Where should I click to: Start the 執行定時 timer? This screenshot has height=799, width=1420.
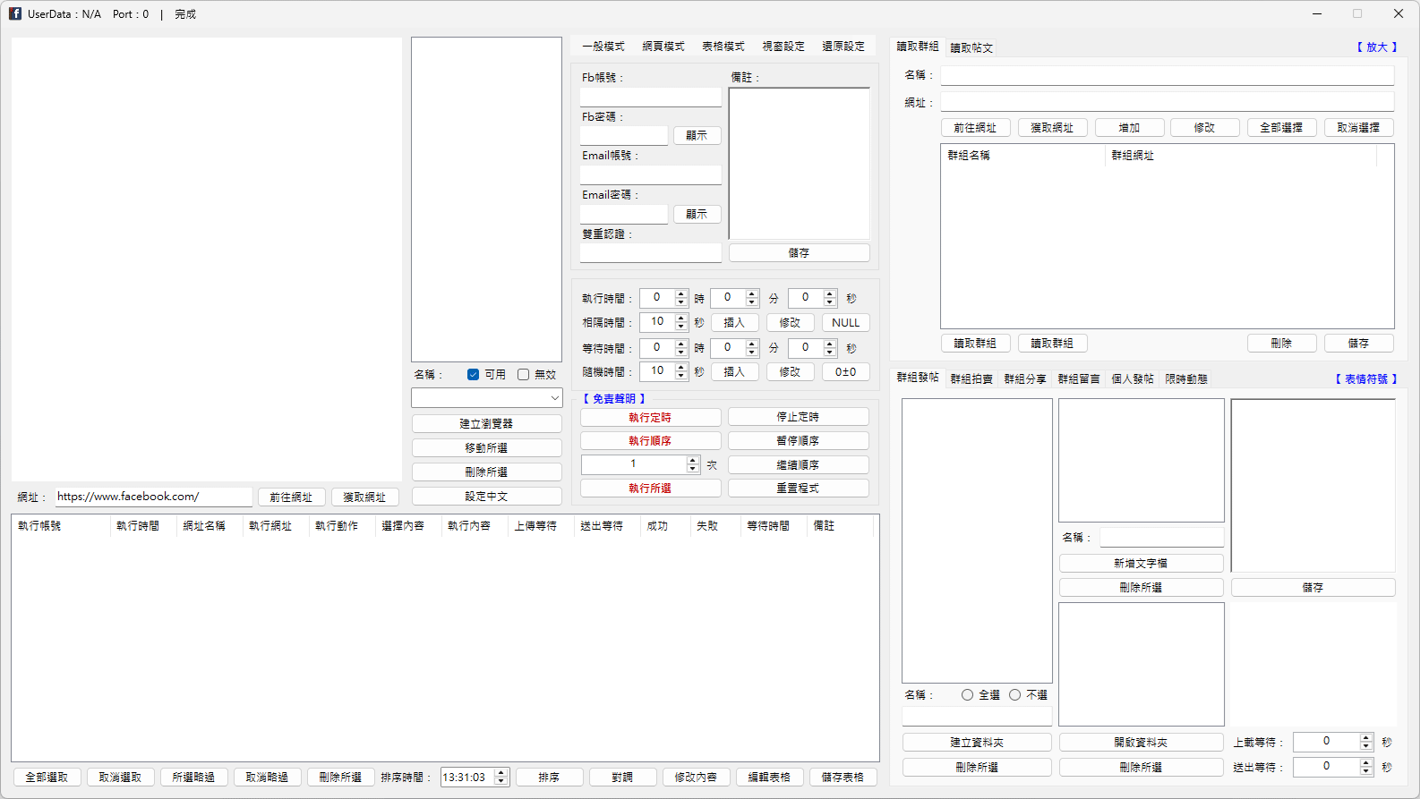(650, 418)
